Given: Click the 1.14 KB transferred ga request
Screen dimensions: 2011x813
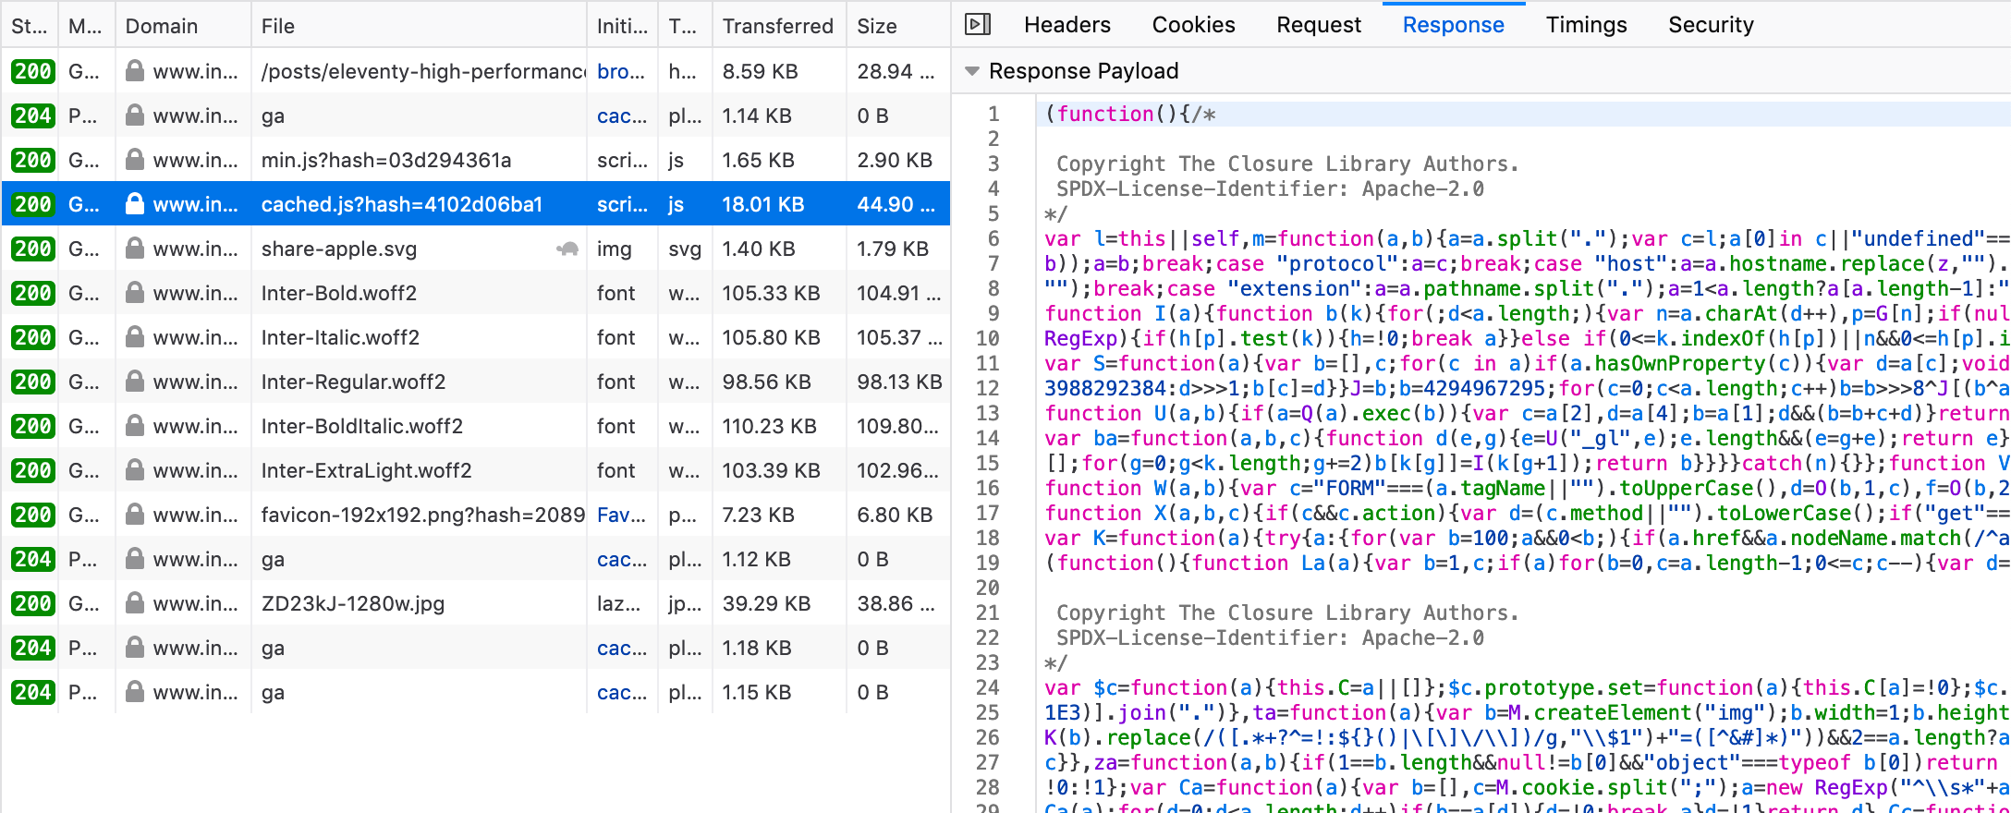Looking at the screenshot, I should point(476,115).
